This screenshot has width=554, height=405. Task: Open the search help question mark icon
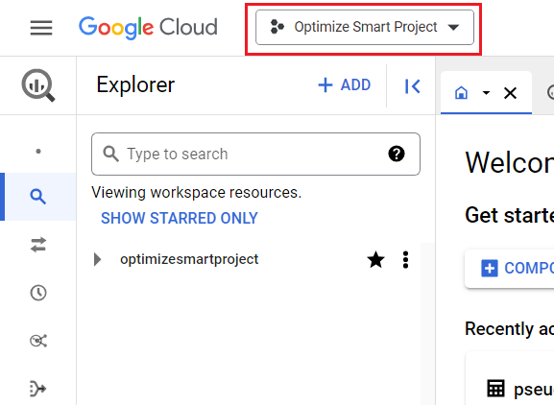coord(397,154)
